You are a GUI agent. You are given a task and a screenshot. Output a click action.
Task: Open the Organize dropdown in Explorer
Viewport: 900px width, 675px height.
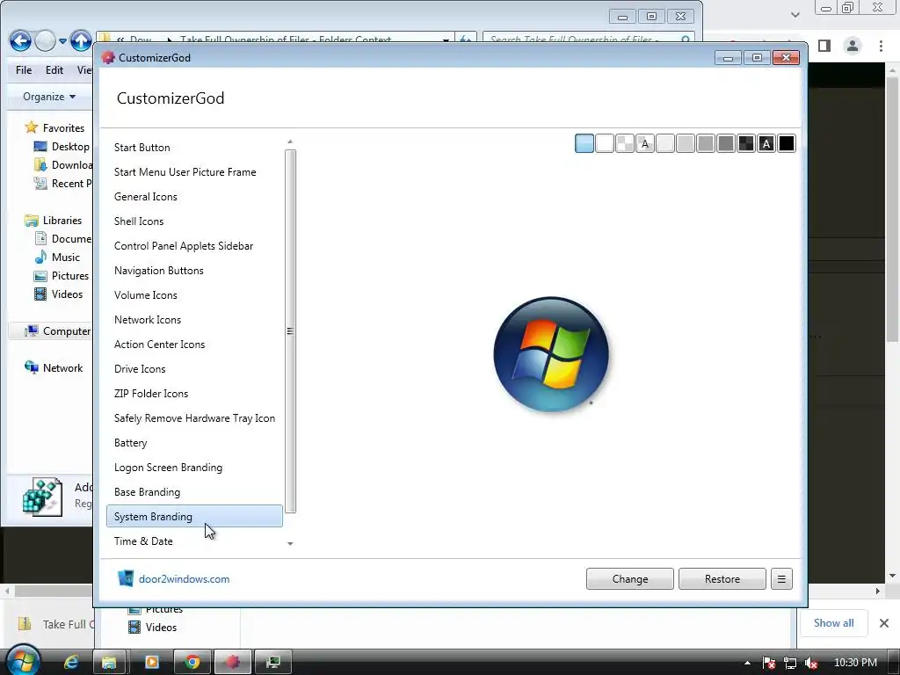pos(49,97)
